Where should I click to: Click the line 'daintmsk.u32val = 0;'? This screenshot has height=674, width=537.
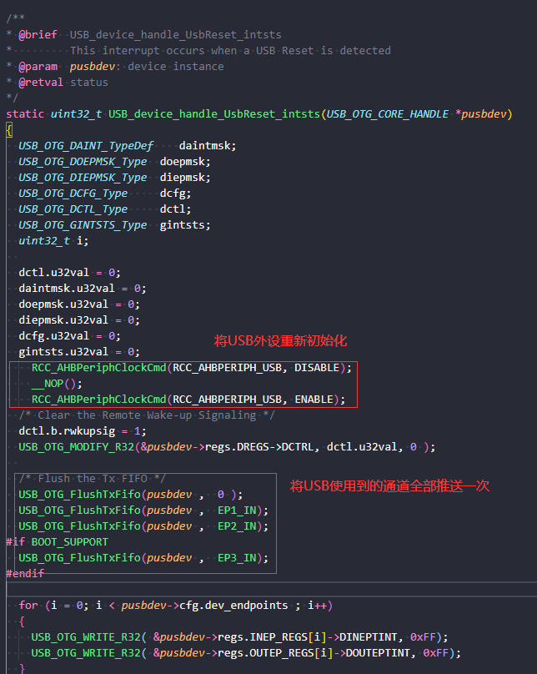[83, 289]
